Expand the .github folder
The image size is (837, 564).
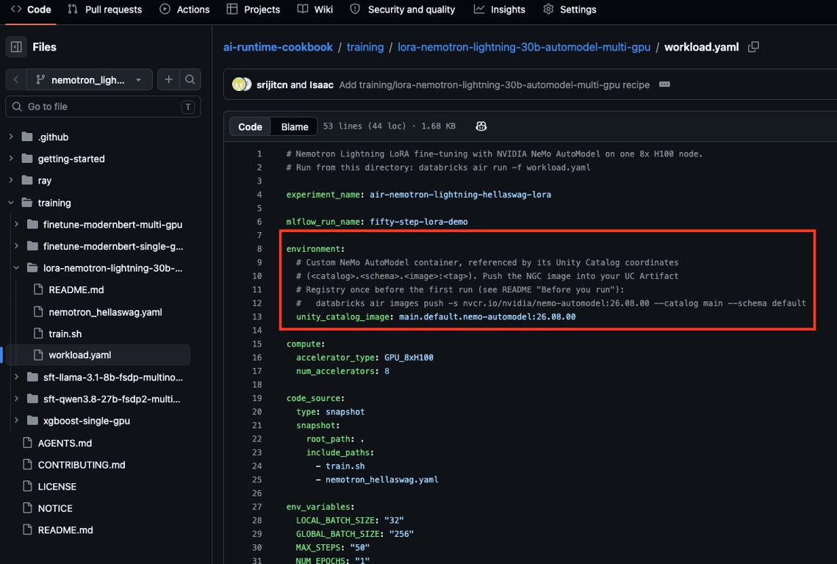pos(11,137)
